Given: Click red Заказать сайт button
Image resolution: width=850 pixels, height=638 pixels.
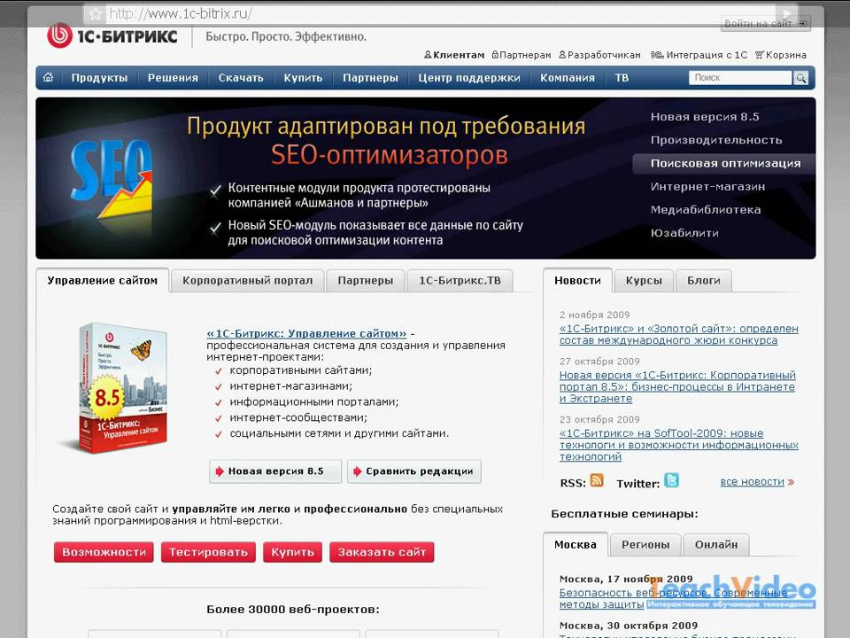Looking at the screenshot, I should [x=382, y=552].
